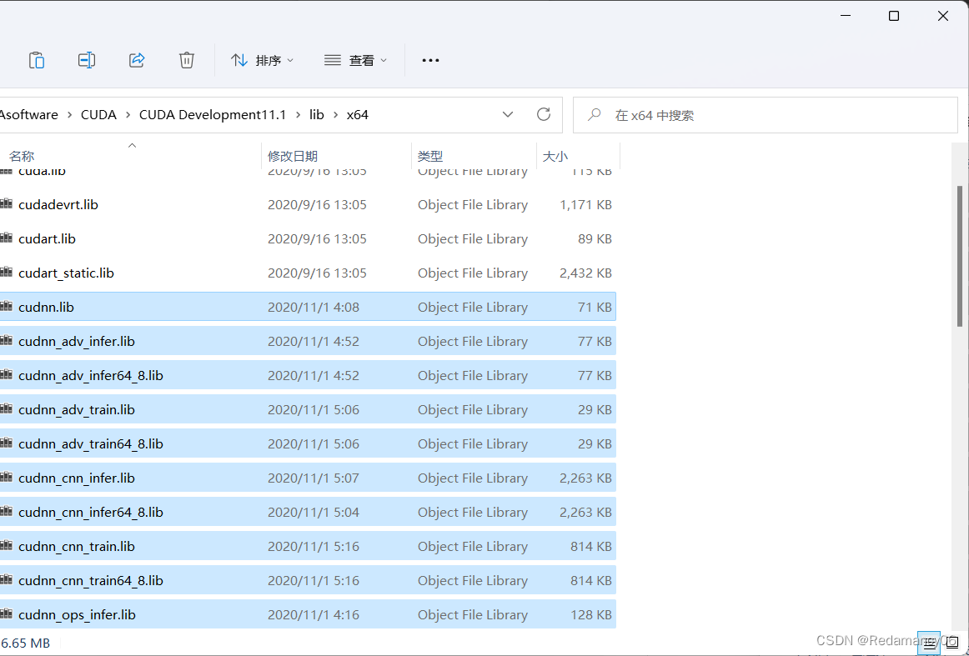
Task: Click file icon of cudnn_cnn_infer64_8.lib
Action: [6, 511]
